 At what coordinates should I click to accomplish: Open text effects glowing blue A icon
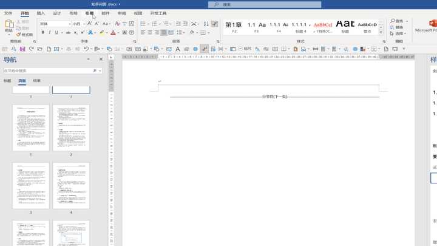(x=90, y=33)
